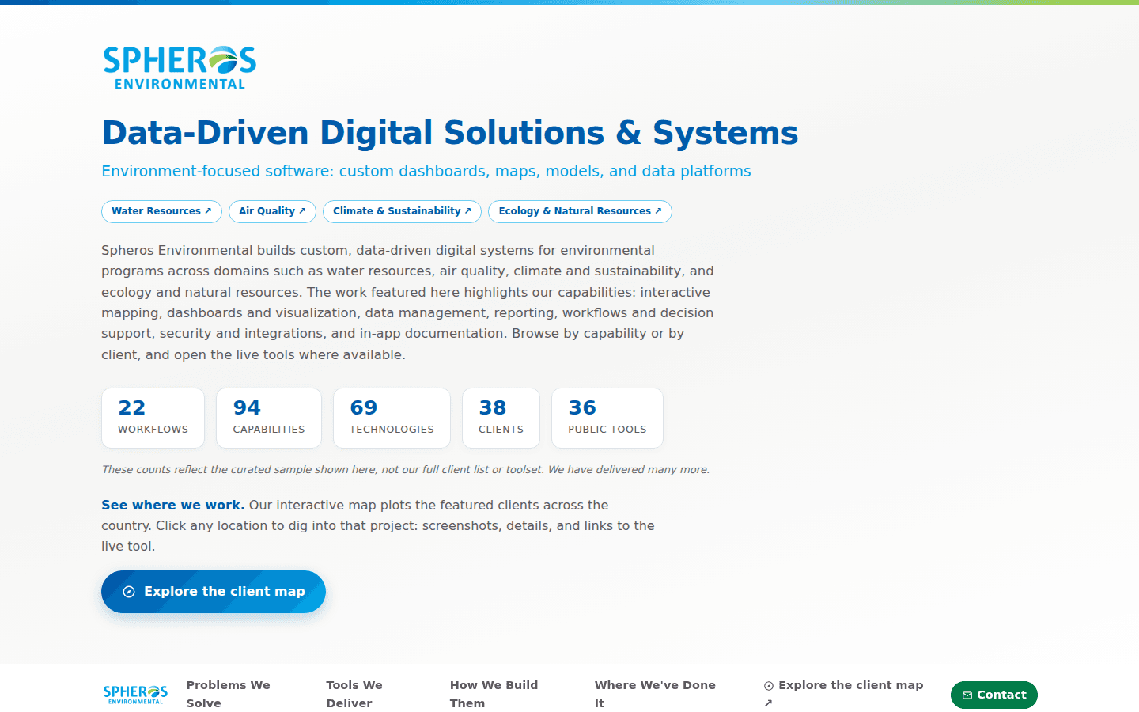Image resolution: width=1139 pixels, height=712 pixels.
Task: Click the 94 Capabilities stat card
Action: tap(269, 418)
